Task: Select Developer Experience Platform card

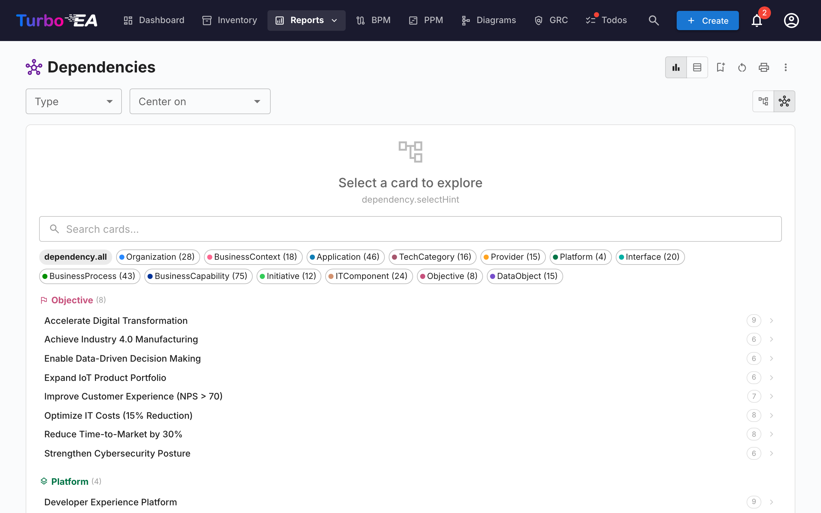Action: [x=410, y=502]
